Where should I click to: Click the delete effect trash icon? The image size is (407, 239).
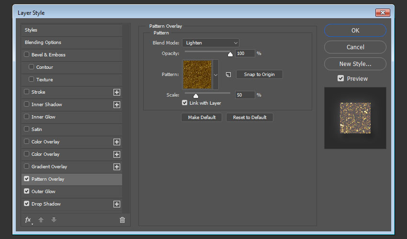click(x=122, y=220)
